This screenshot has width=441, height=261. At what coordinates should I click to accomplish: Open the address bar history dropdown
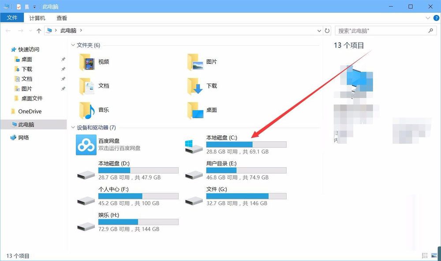tap(319, 31)
